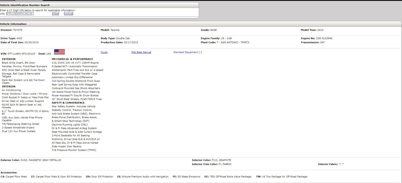Click the Dual 12V Aux Power Outlets line
This screenshot has width=402, height=183.
click(x=19, y=131)
